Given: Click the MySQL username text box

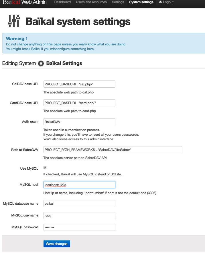Looking at the screenshot, I should tap(79, 216).
